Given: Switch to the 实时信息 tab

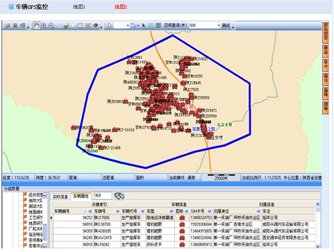Looking at the screenshot, I should click(x=60, y=196).
